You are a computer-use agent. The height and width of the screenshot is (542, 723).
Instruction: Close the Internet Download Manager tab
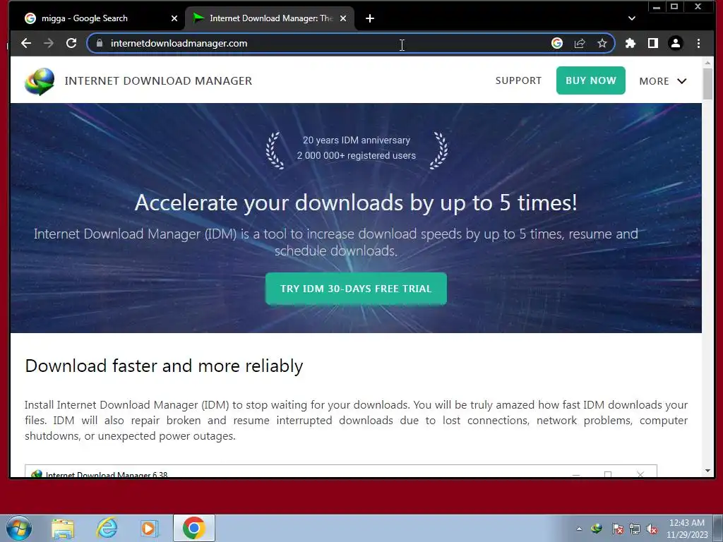pos(343,18)
